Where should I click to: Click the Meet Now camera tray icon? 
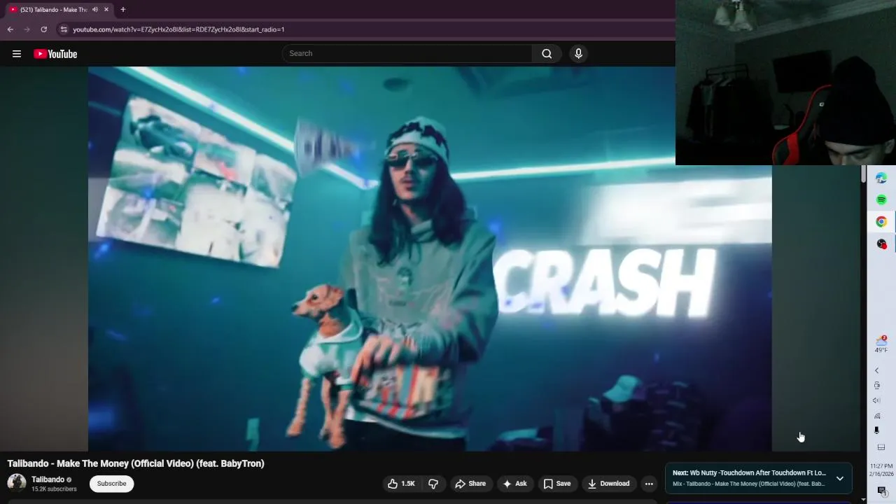click(x=876, y=386)
